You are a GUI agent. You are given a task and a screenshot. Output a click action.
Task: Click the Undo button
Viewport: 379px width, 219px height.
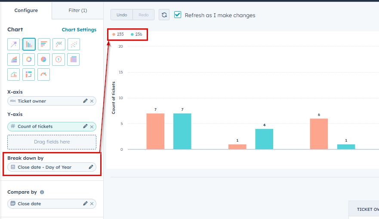pos(122,15)
